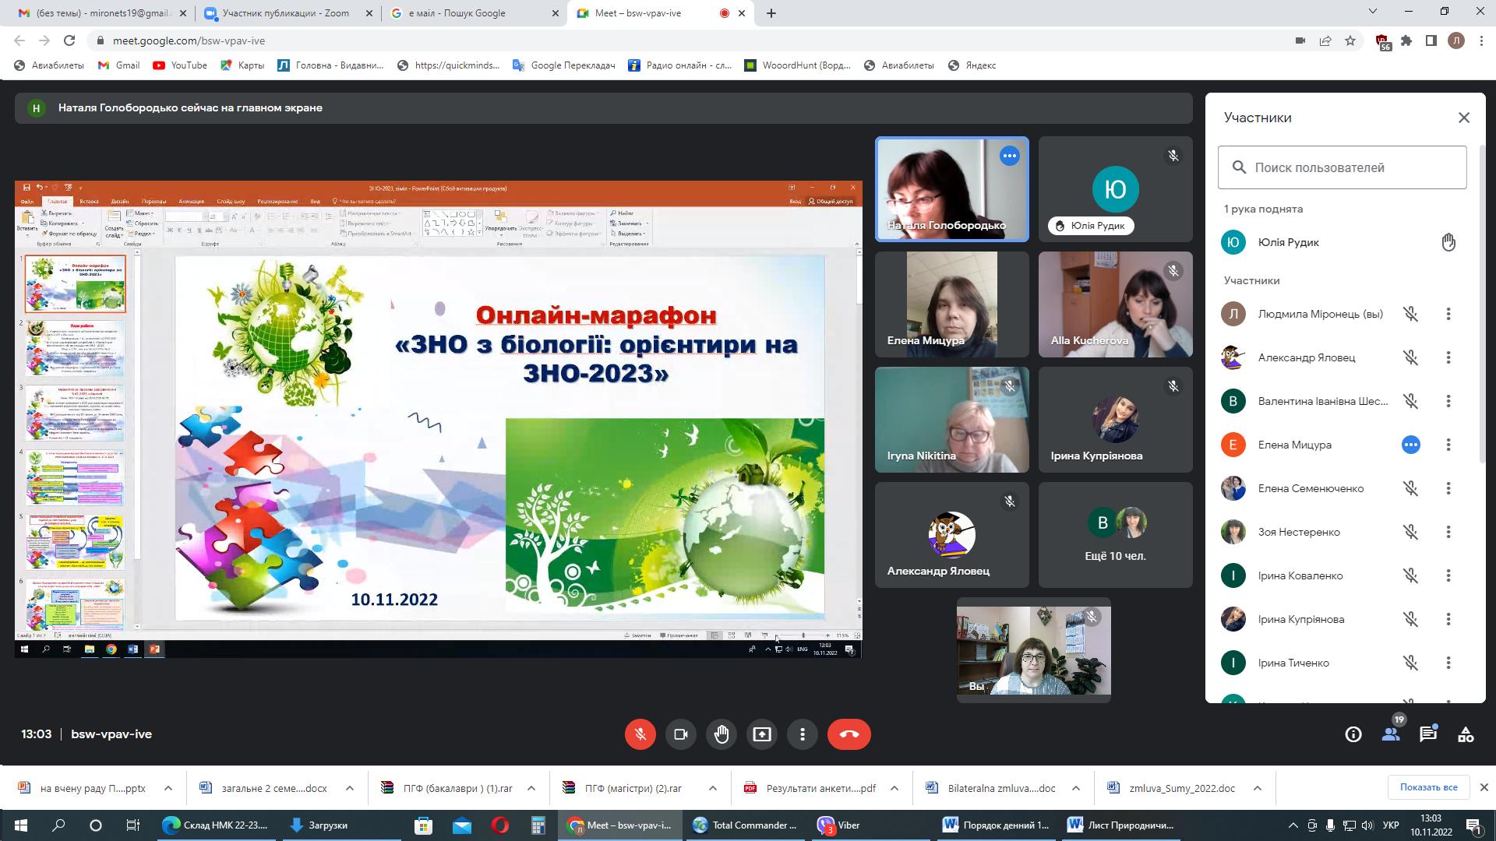Open the meeting details info icon
The height and width of the screenshot is (841, 1496).
tap(1353, 734)
